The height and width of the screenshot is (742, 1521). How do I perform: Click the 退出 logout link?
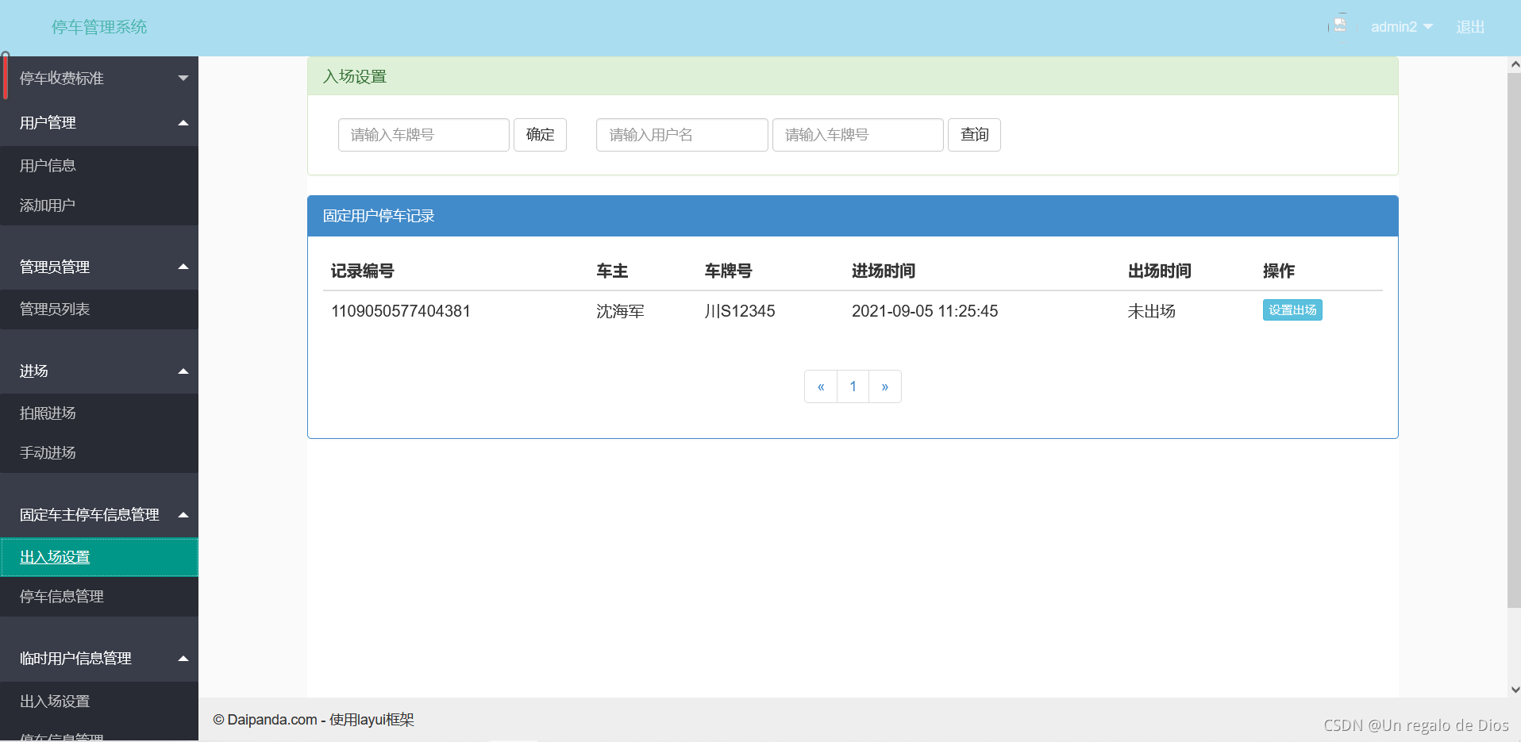(x=1470, y=27)
